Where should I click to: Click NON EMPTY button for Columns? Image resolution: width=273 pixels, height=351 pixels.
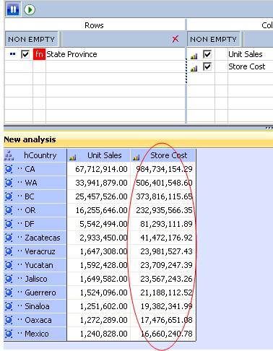(213, 39)
